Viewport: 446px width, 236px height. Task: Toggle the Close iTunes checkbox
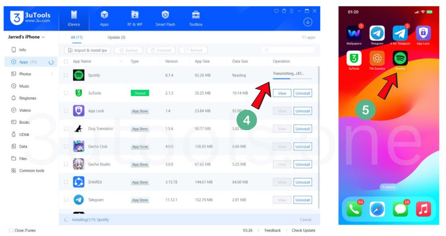(x=11, y=230)
